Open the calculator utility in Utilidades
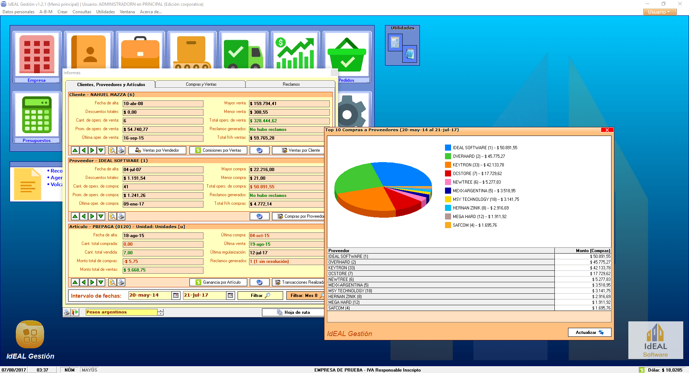This screenshot has width=689, height=373. [x=395, y=42]
